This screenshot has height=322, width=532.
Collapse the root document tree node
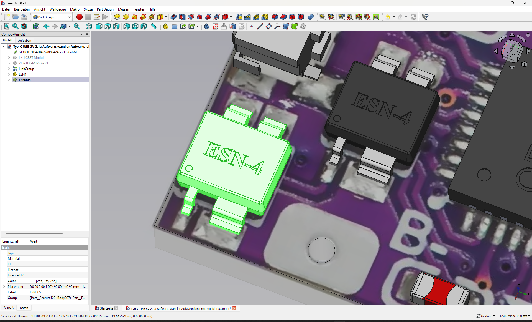tap(4, 46)
